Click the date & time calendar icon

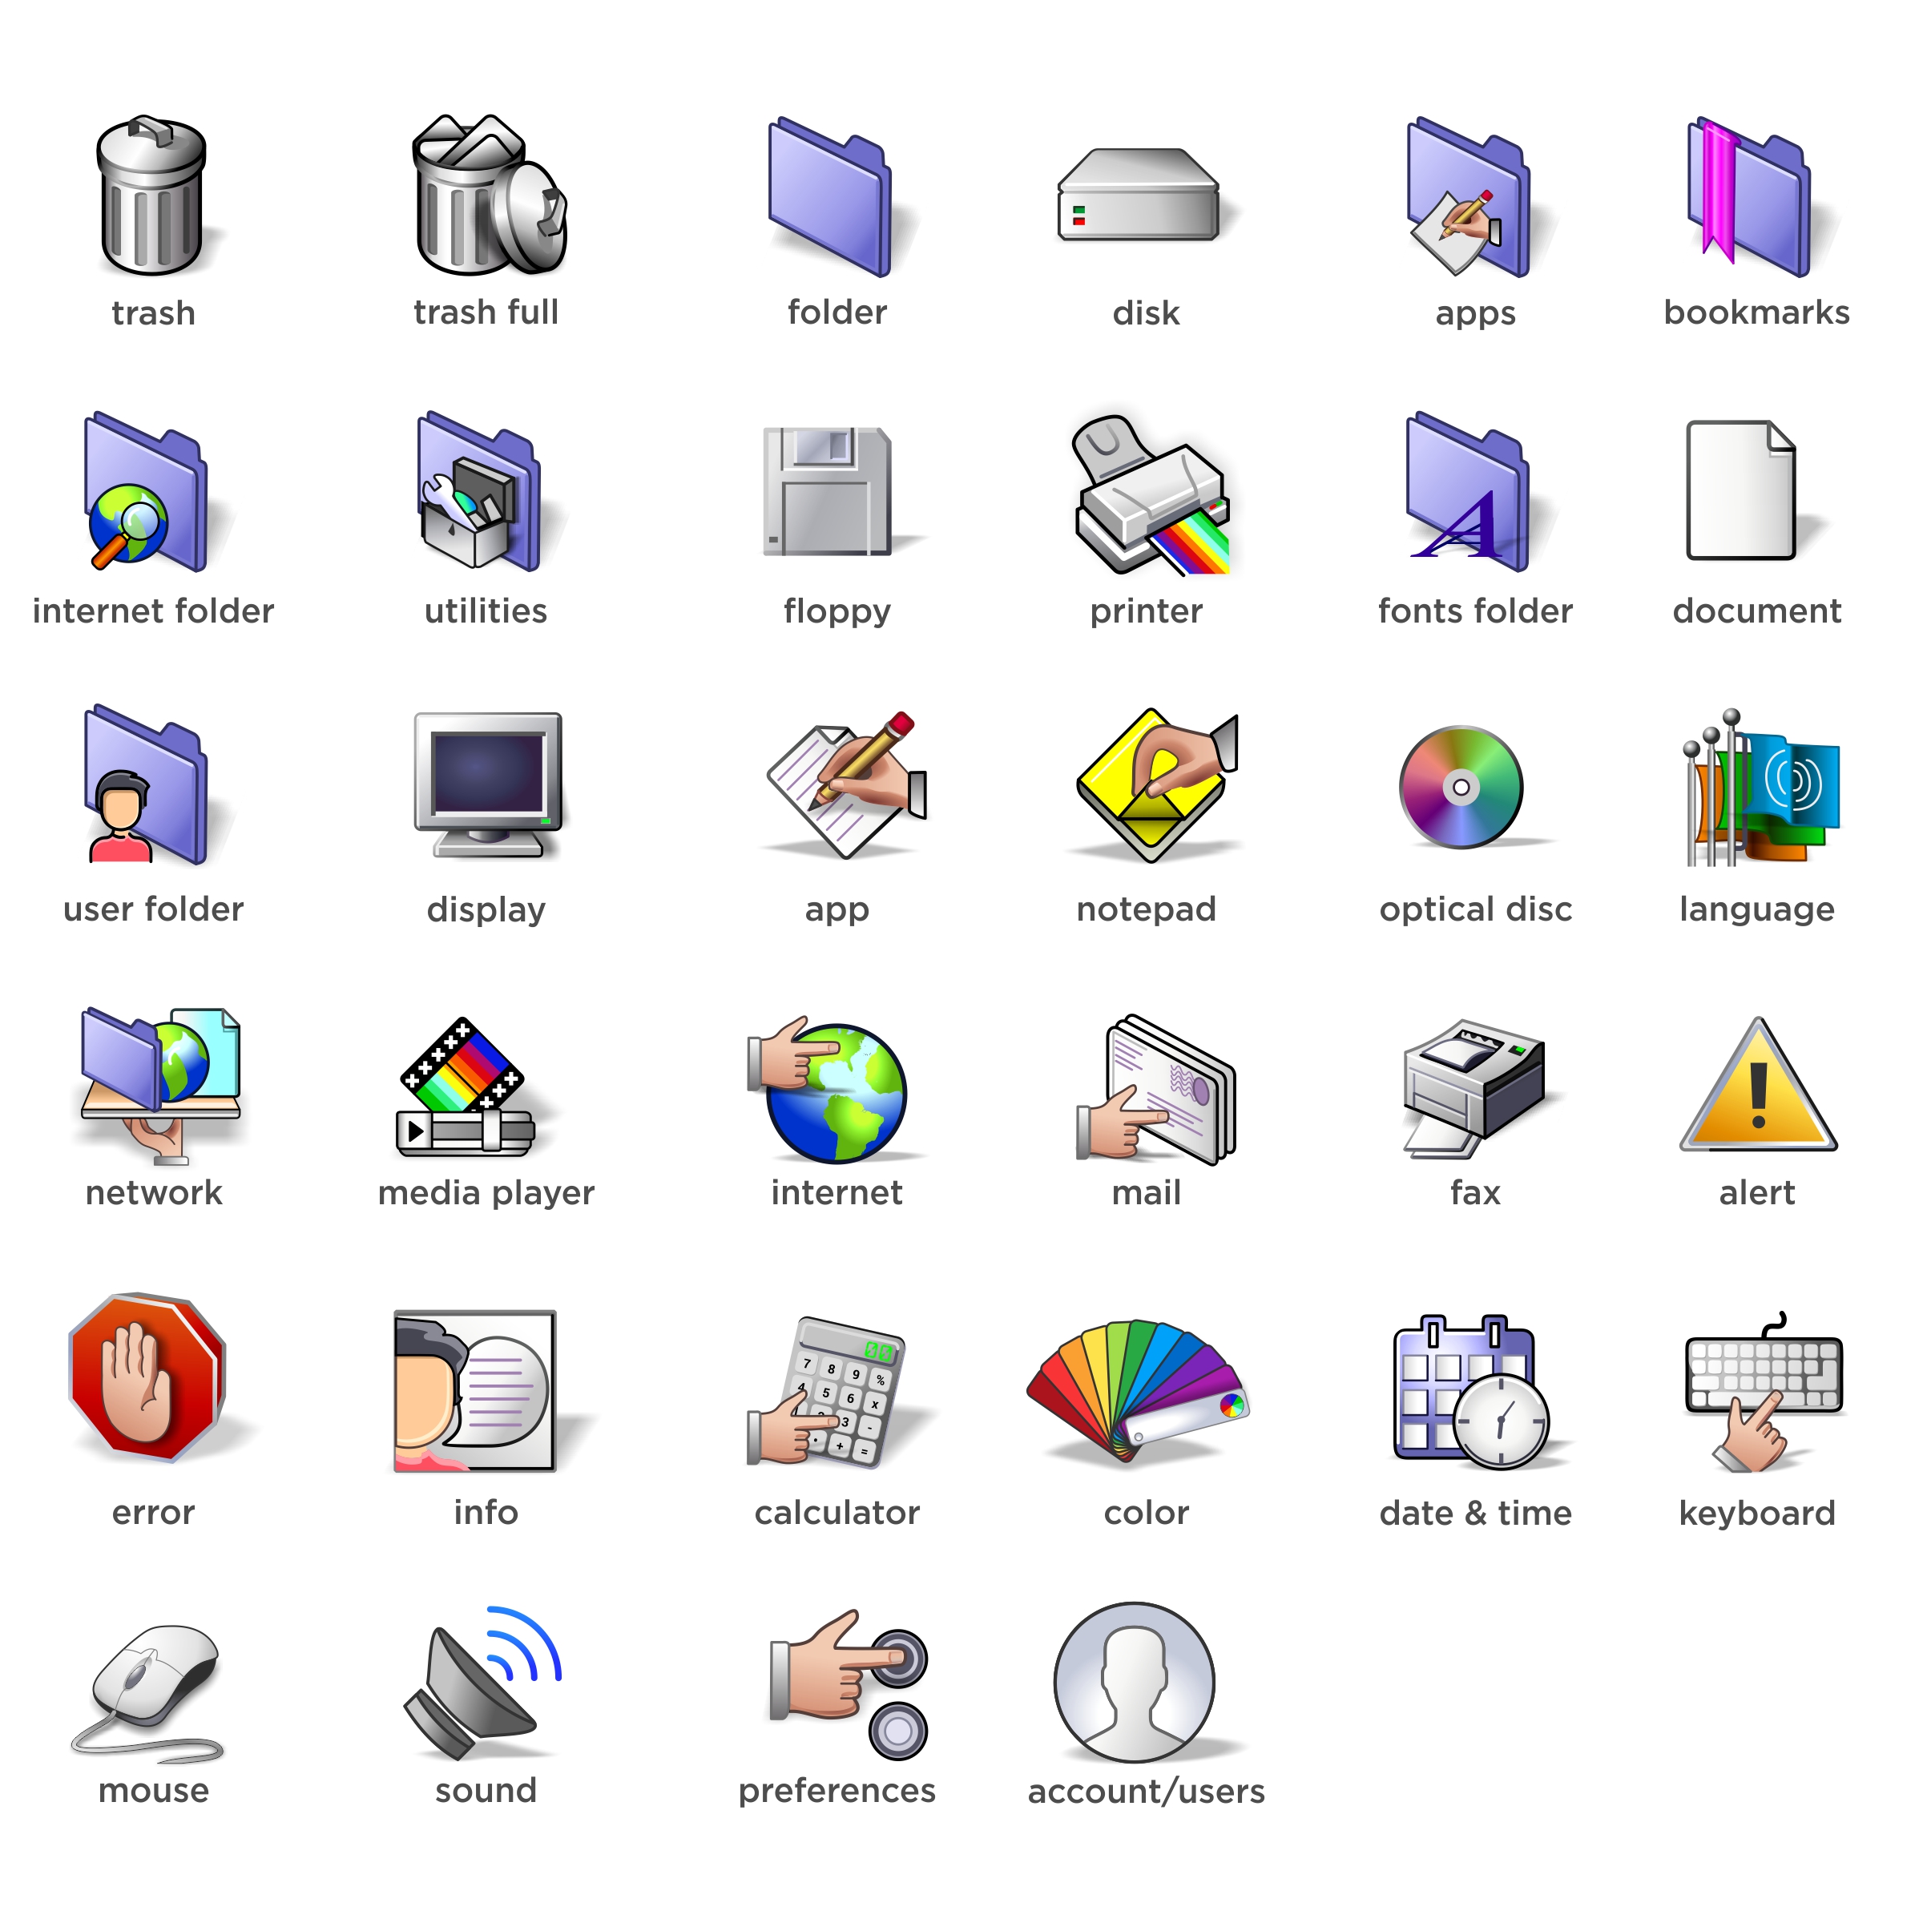click(1472, 1393)
